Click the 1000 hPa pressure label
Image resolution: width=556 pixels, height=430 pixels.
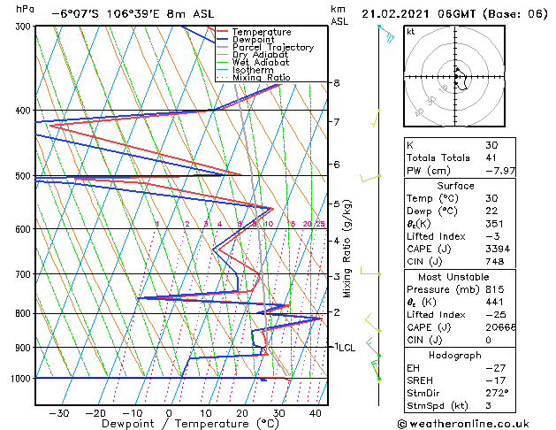[22, 379]
